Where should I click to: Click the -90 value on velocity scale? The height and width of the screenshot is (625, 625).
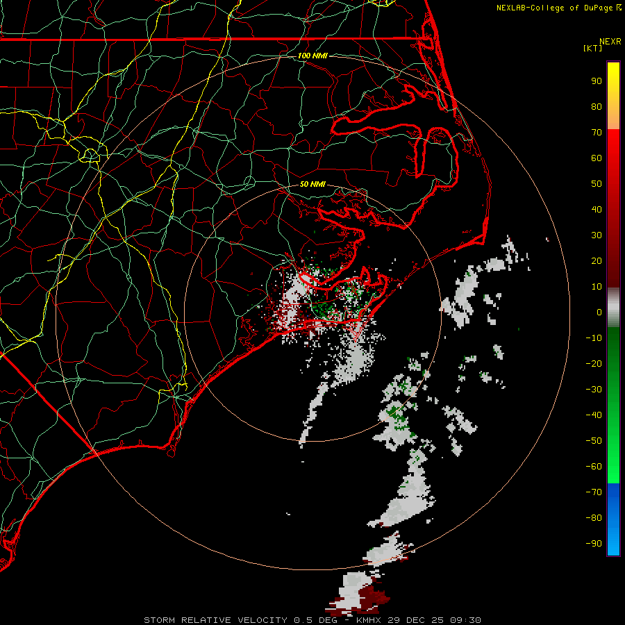594,544
